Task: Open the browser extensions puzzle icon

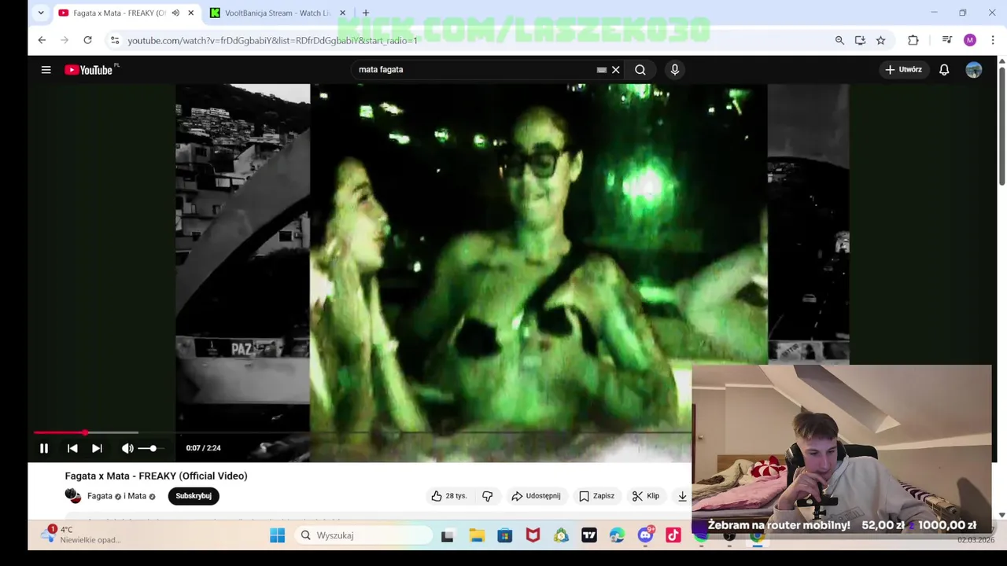Action: tap(913, 40)
